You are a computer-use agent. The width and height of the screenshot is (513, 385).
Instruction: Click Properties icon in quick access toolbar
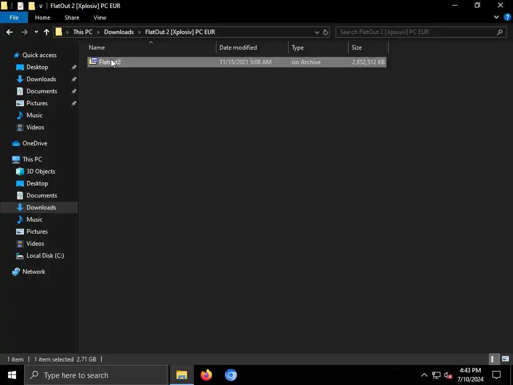click(x=20, y=6)
